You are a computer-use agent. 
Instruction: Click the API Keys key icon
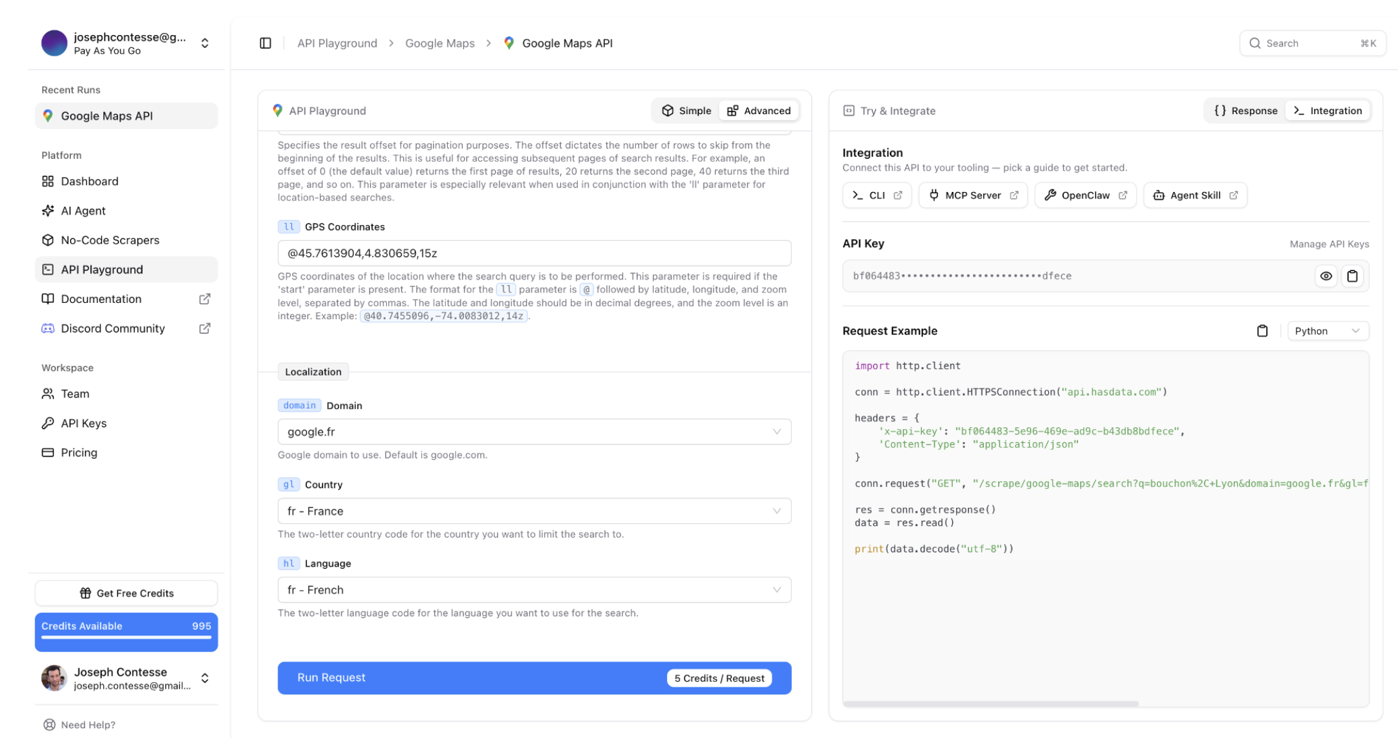click(x=48, y=423)
